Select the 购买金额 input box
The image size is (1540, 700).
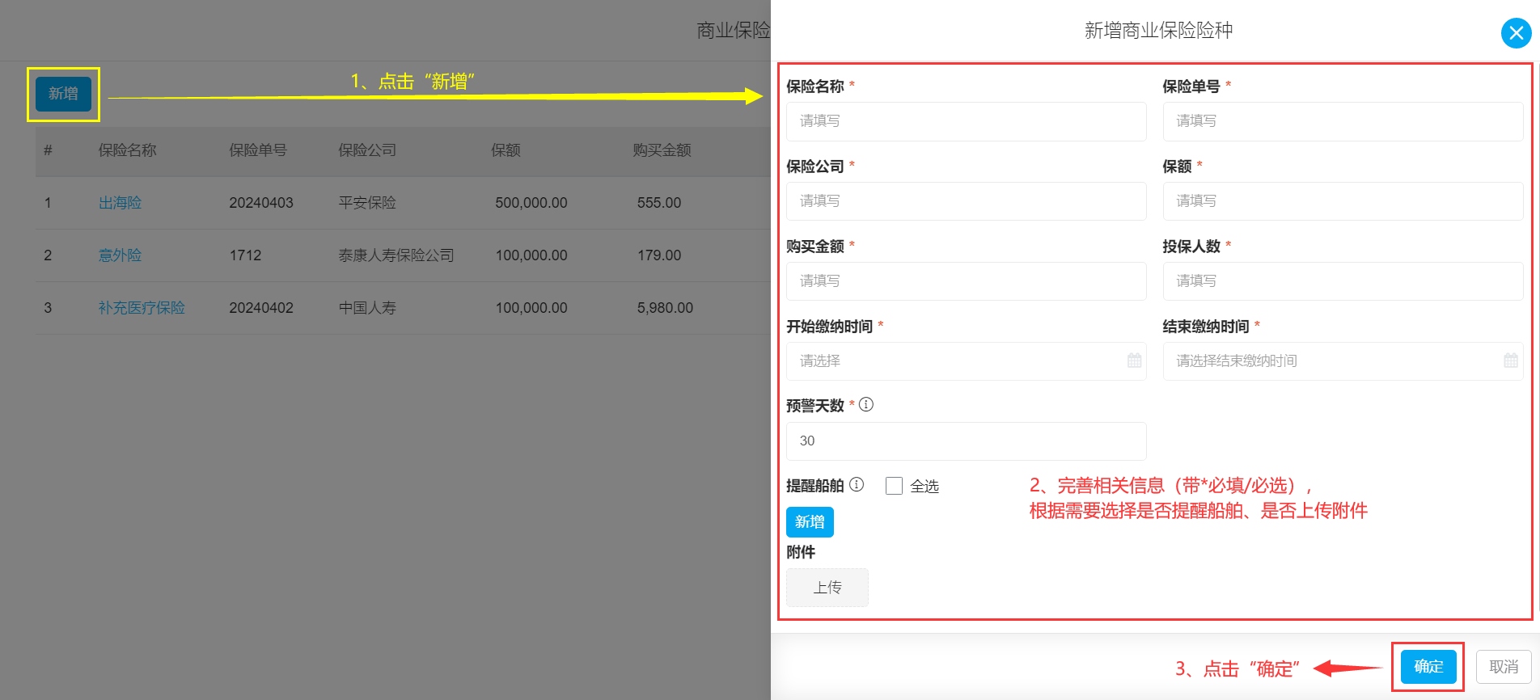pyautogui.click(x=966, y=281)
